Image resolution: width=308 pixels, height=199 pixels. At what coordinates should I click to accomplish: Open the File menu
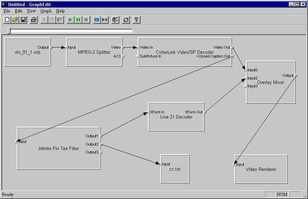point(7,11)
